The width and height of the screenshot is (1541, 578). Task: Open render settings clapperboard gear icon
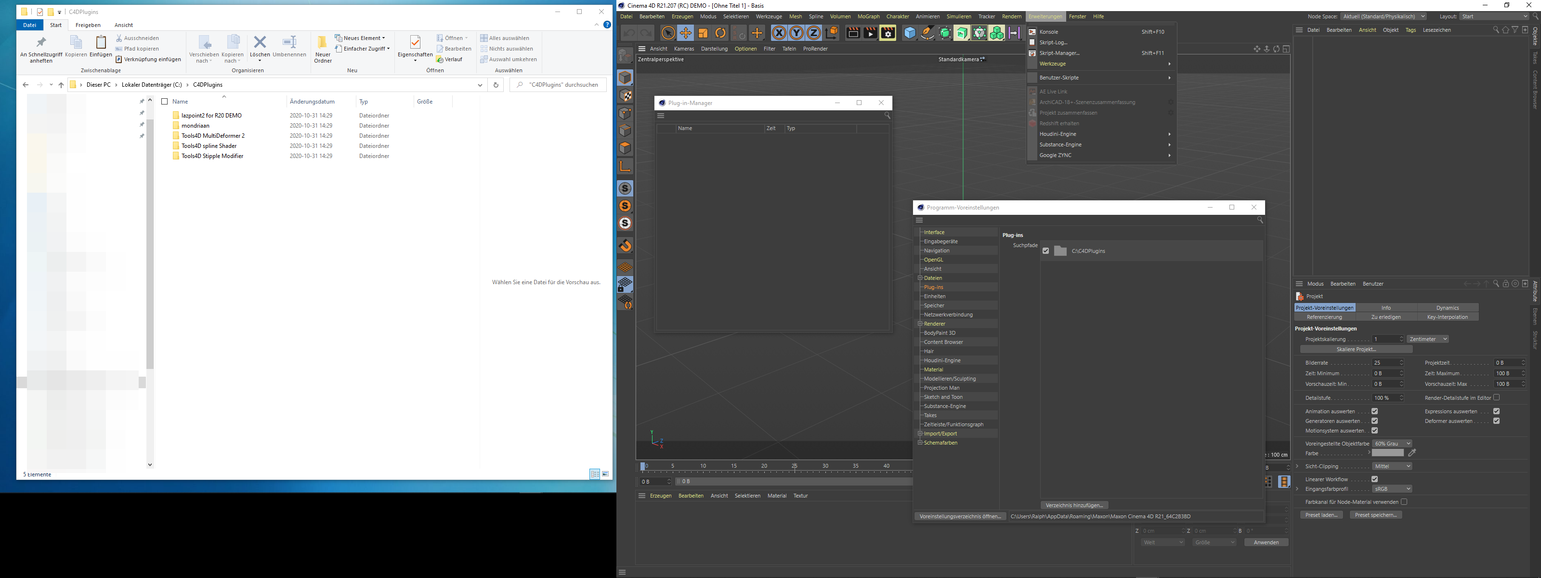pos(888,34)
